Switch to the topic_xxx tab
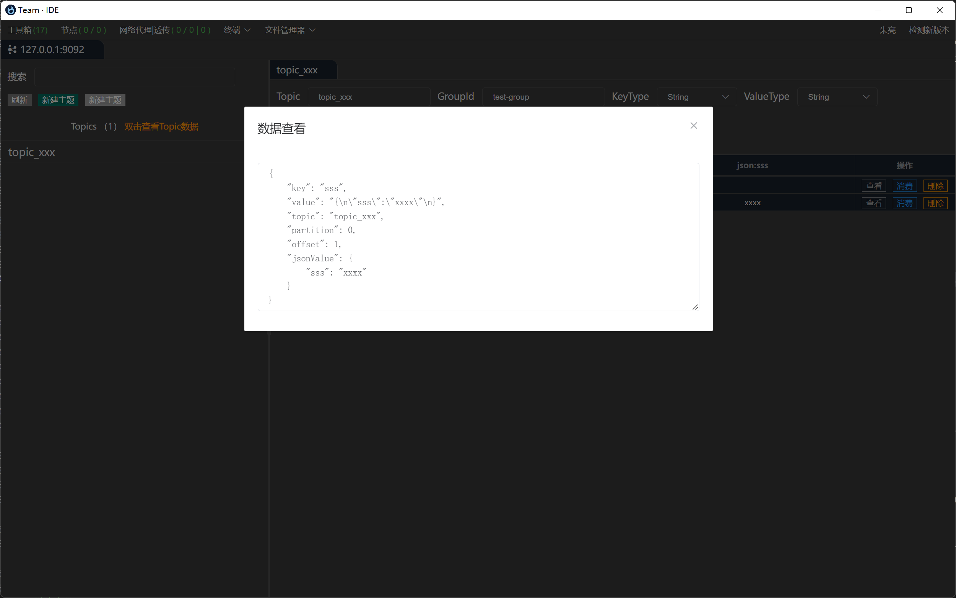This screenshot has width=956, height=598. point(297,70)
